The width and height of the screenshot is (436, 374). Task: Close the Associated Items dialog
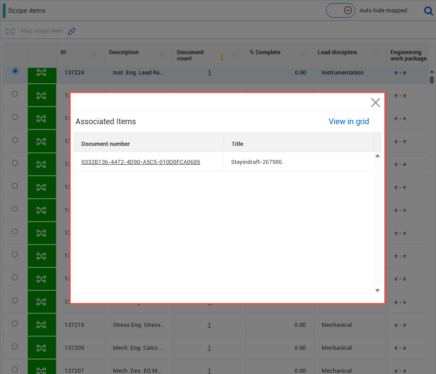pos(375,103)
